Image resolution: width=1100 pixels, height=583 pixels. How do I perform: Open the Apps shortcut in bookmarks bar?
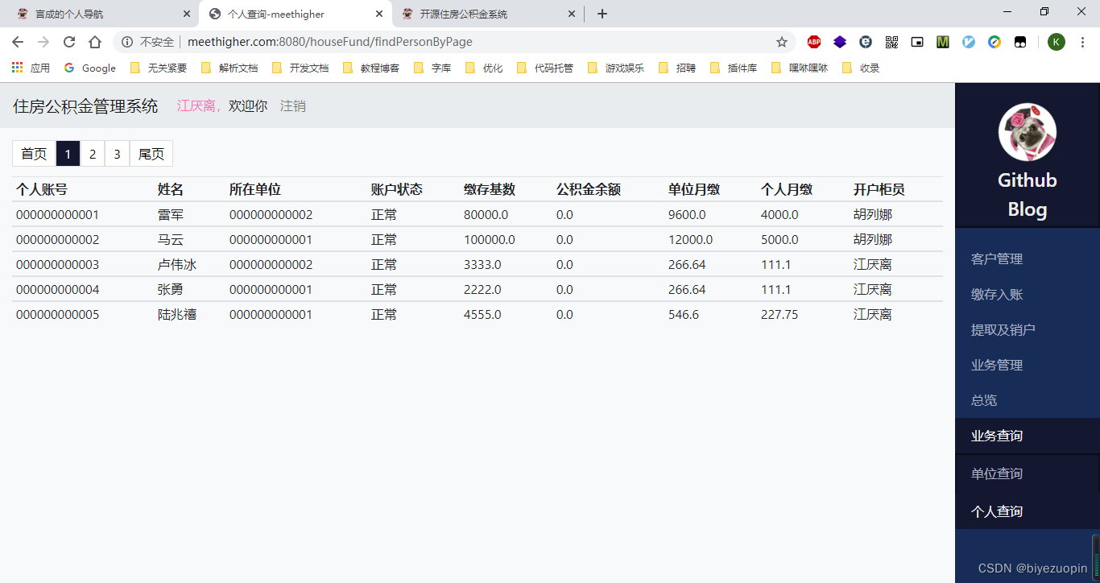tap(31, 68)
